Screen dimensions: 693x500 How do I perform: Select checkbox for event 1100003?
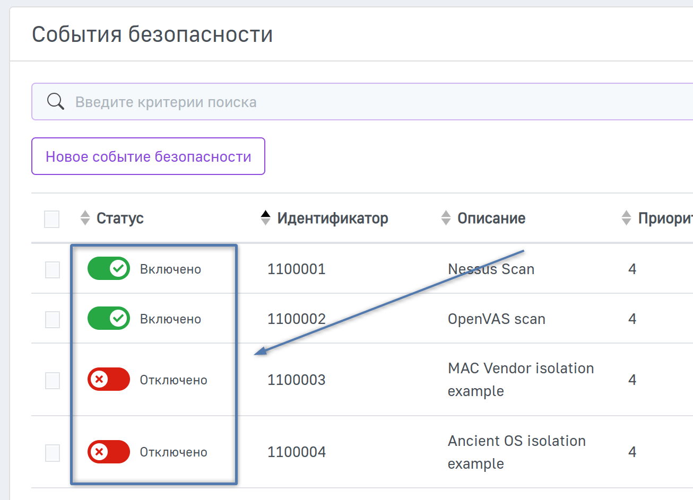53,380
